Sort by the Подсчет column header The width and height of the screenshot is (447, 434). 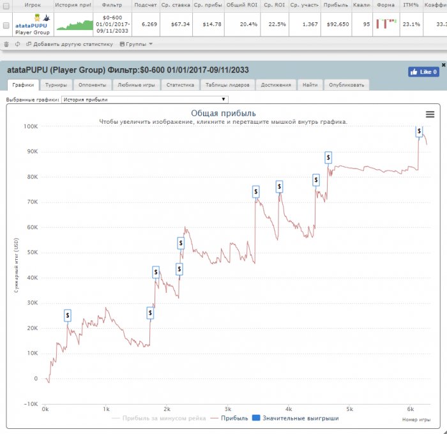tap(146, 5)
